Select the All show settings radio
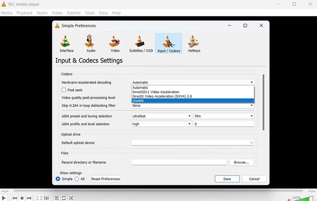Screen dimensions: 317x201 [x=77, y=179]
